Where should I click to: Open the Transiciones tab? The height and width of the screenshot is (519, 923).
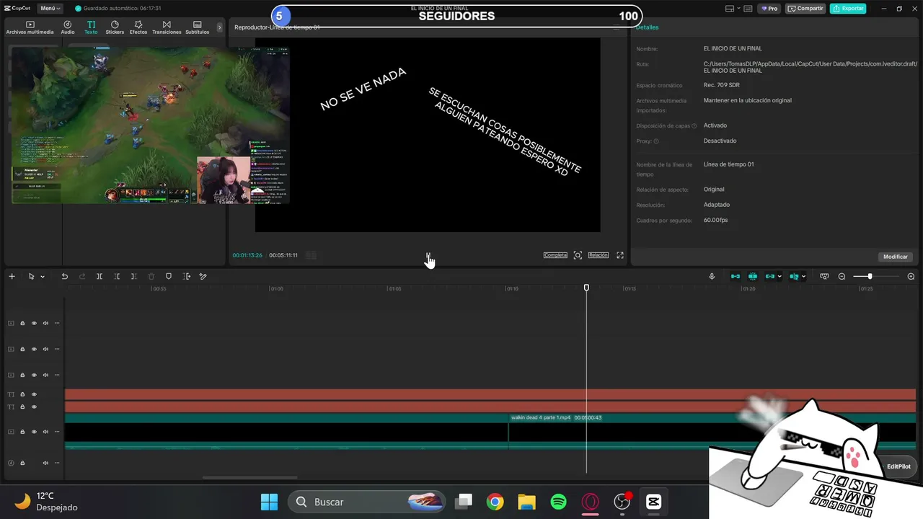coord(167,27)
